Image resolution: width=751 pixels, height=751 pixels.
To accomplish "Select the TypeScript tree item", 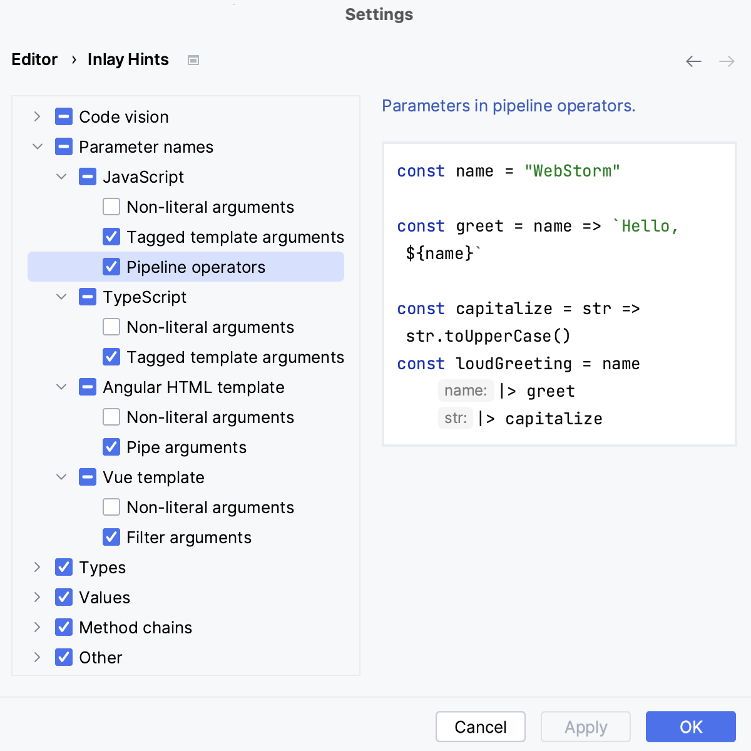I will pos(145,297).
